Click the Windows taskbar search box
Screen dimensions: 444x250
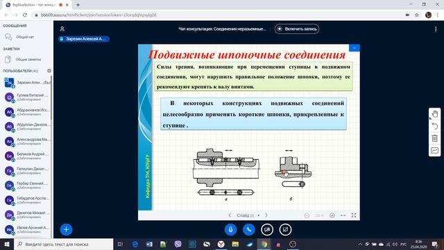click(x=63, y=244)
